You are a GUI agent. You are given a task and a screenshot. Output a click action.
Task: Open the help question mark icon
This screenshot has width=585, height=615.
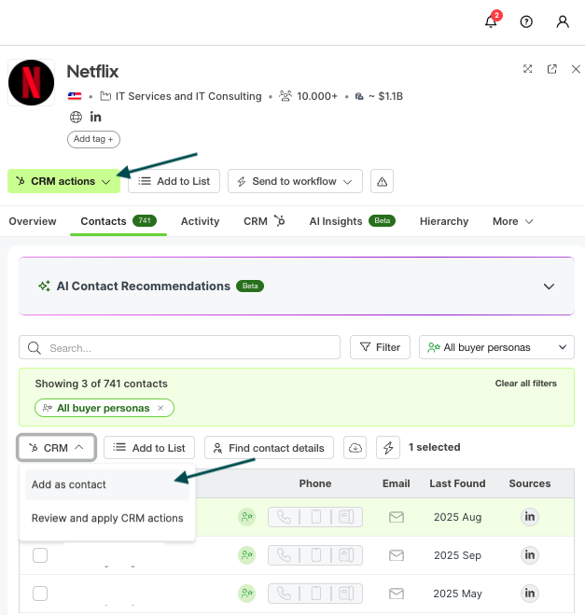526,21
